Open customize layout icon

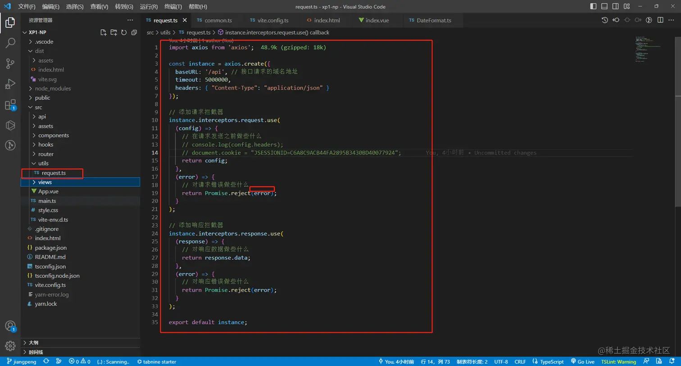(x=627, y=6)
